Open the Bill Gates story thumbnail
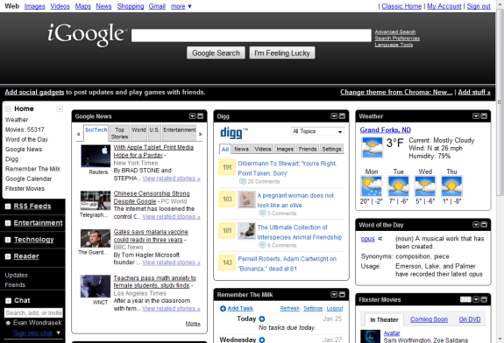This screenshot has width=504, height=343. coord(96,238)
